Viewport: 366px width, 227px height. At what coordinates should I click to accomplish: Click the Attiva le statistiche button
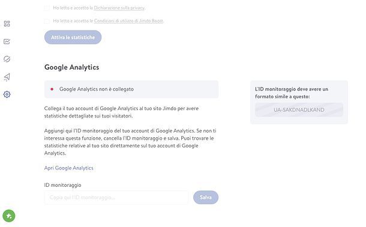(x=73, y=37)
